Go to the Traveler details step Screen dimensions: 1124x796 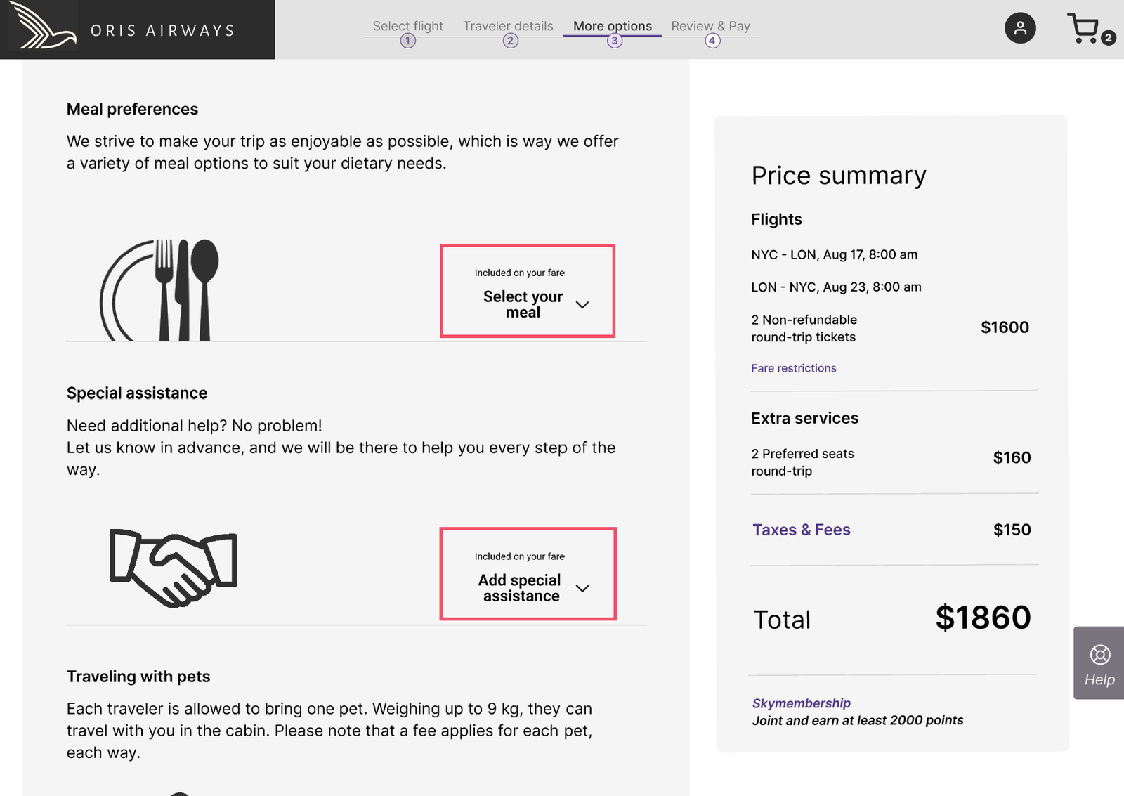[x=508, y=26]
